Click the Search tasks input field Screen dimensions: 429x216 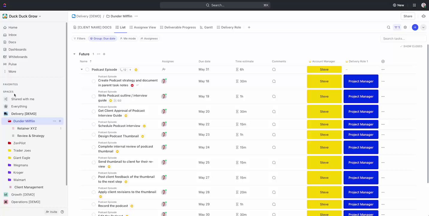click(403, 38)
